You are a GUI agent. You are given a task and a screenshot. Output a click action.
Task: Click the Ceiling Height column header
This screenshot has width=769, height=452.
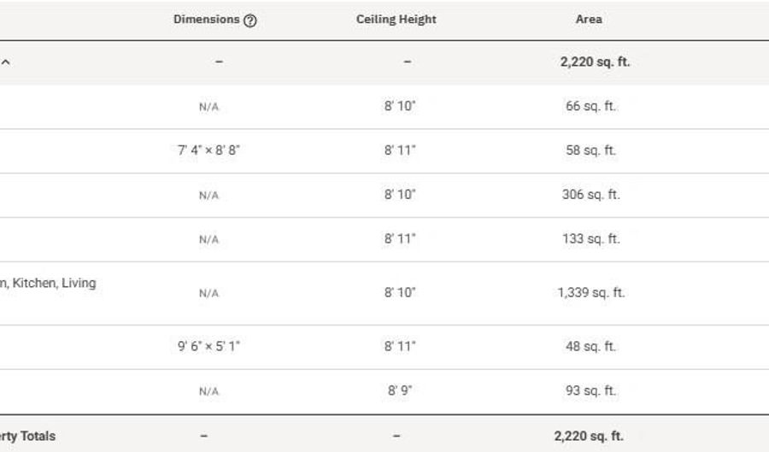(396, 19)
